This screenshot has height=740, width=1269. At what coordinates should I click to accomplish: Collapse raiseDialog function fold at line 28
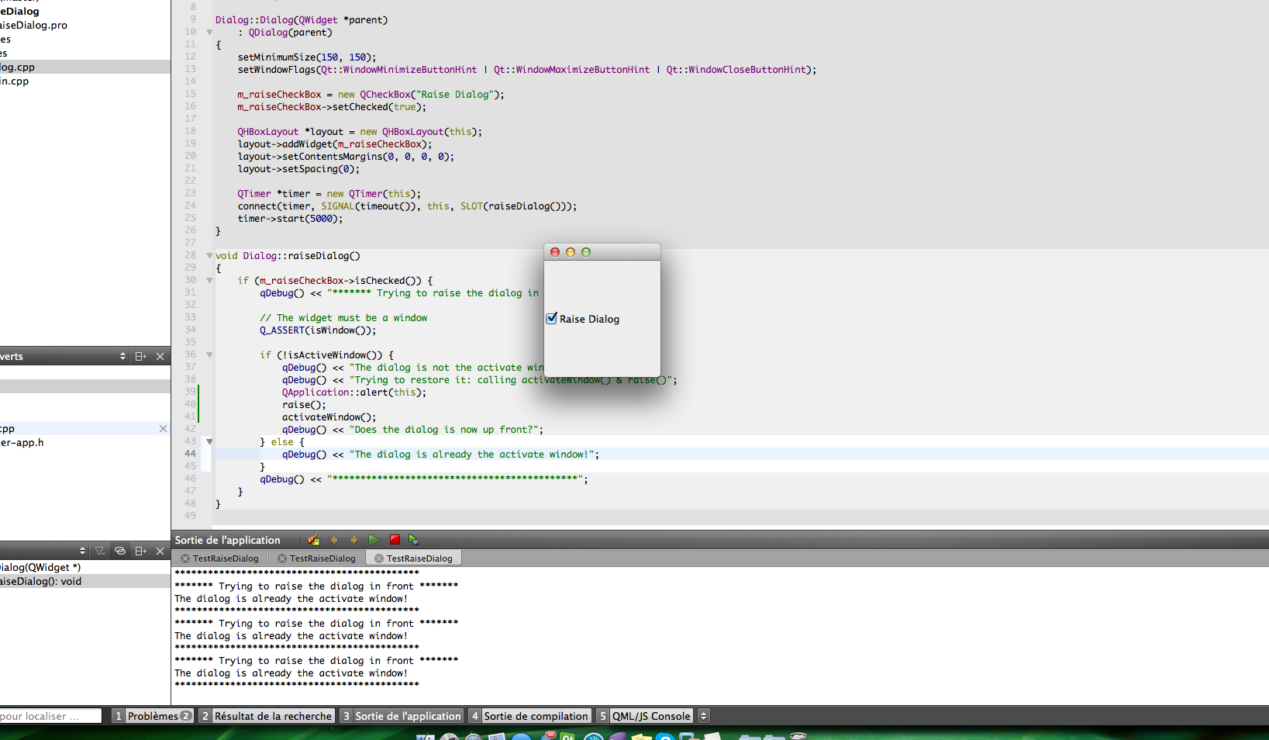click(x=209, y=255)
